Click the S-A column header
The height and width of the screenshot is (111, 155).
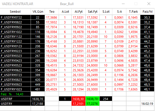[119, 12]
